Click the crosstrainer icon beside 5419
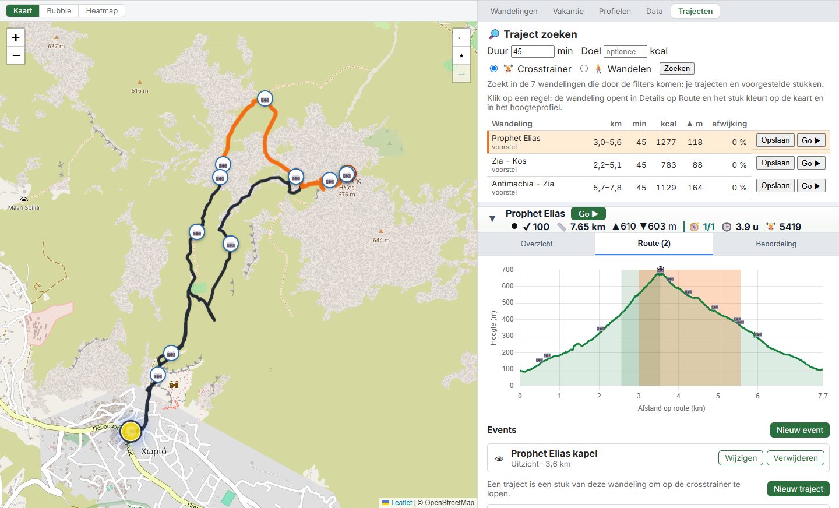This screenshot has height=508, width=839. tap(771, 227)
